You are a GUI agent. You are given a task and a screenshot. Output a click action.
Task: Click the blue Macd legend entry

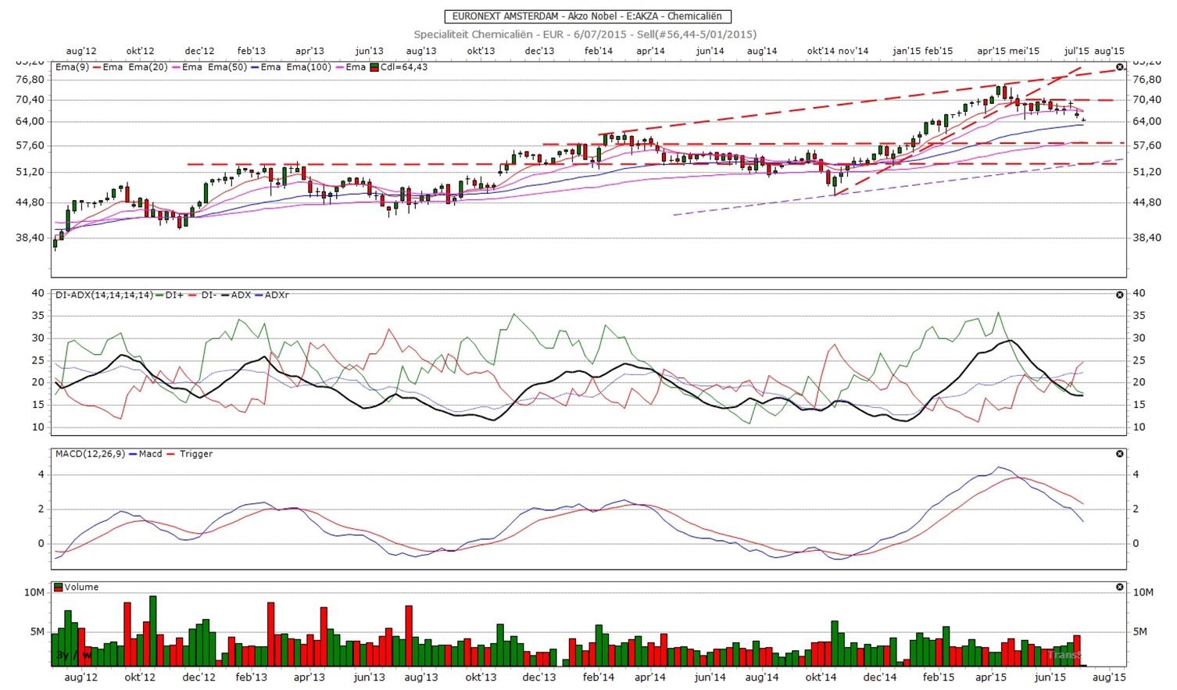click(145, 454)
